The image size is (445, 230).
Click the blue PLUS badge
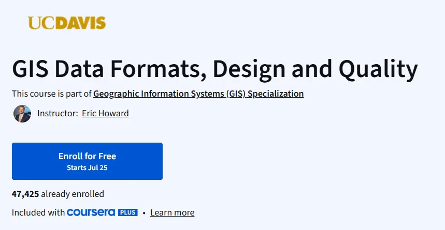[128, 212]
